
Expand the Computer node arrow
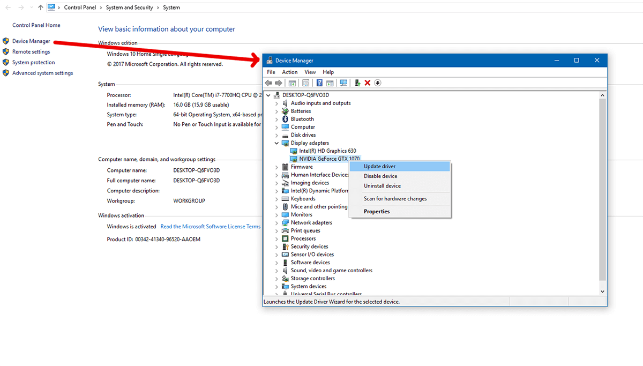click(x=276, y=127)
